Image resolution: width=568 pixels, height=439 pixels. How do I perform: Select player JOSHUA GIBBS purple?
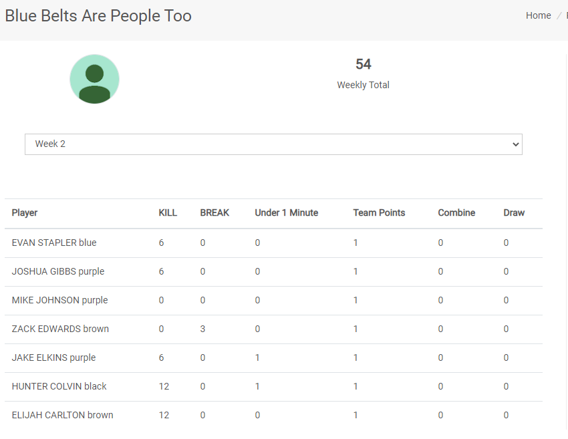[58, 272]
